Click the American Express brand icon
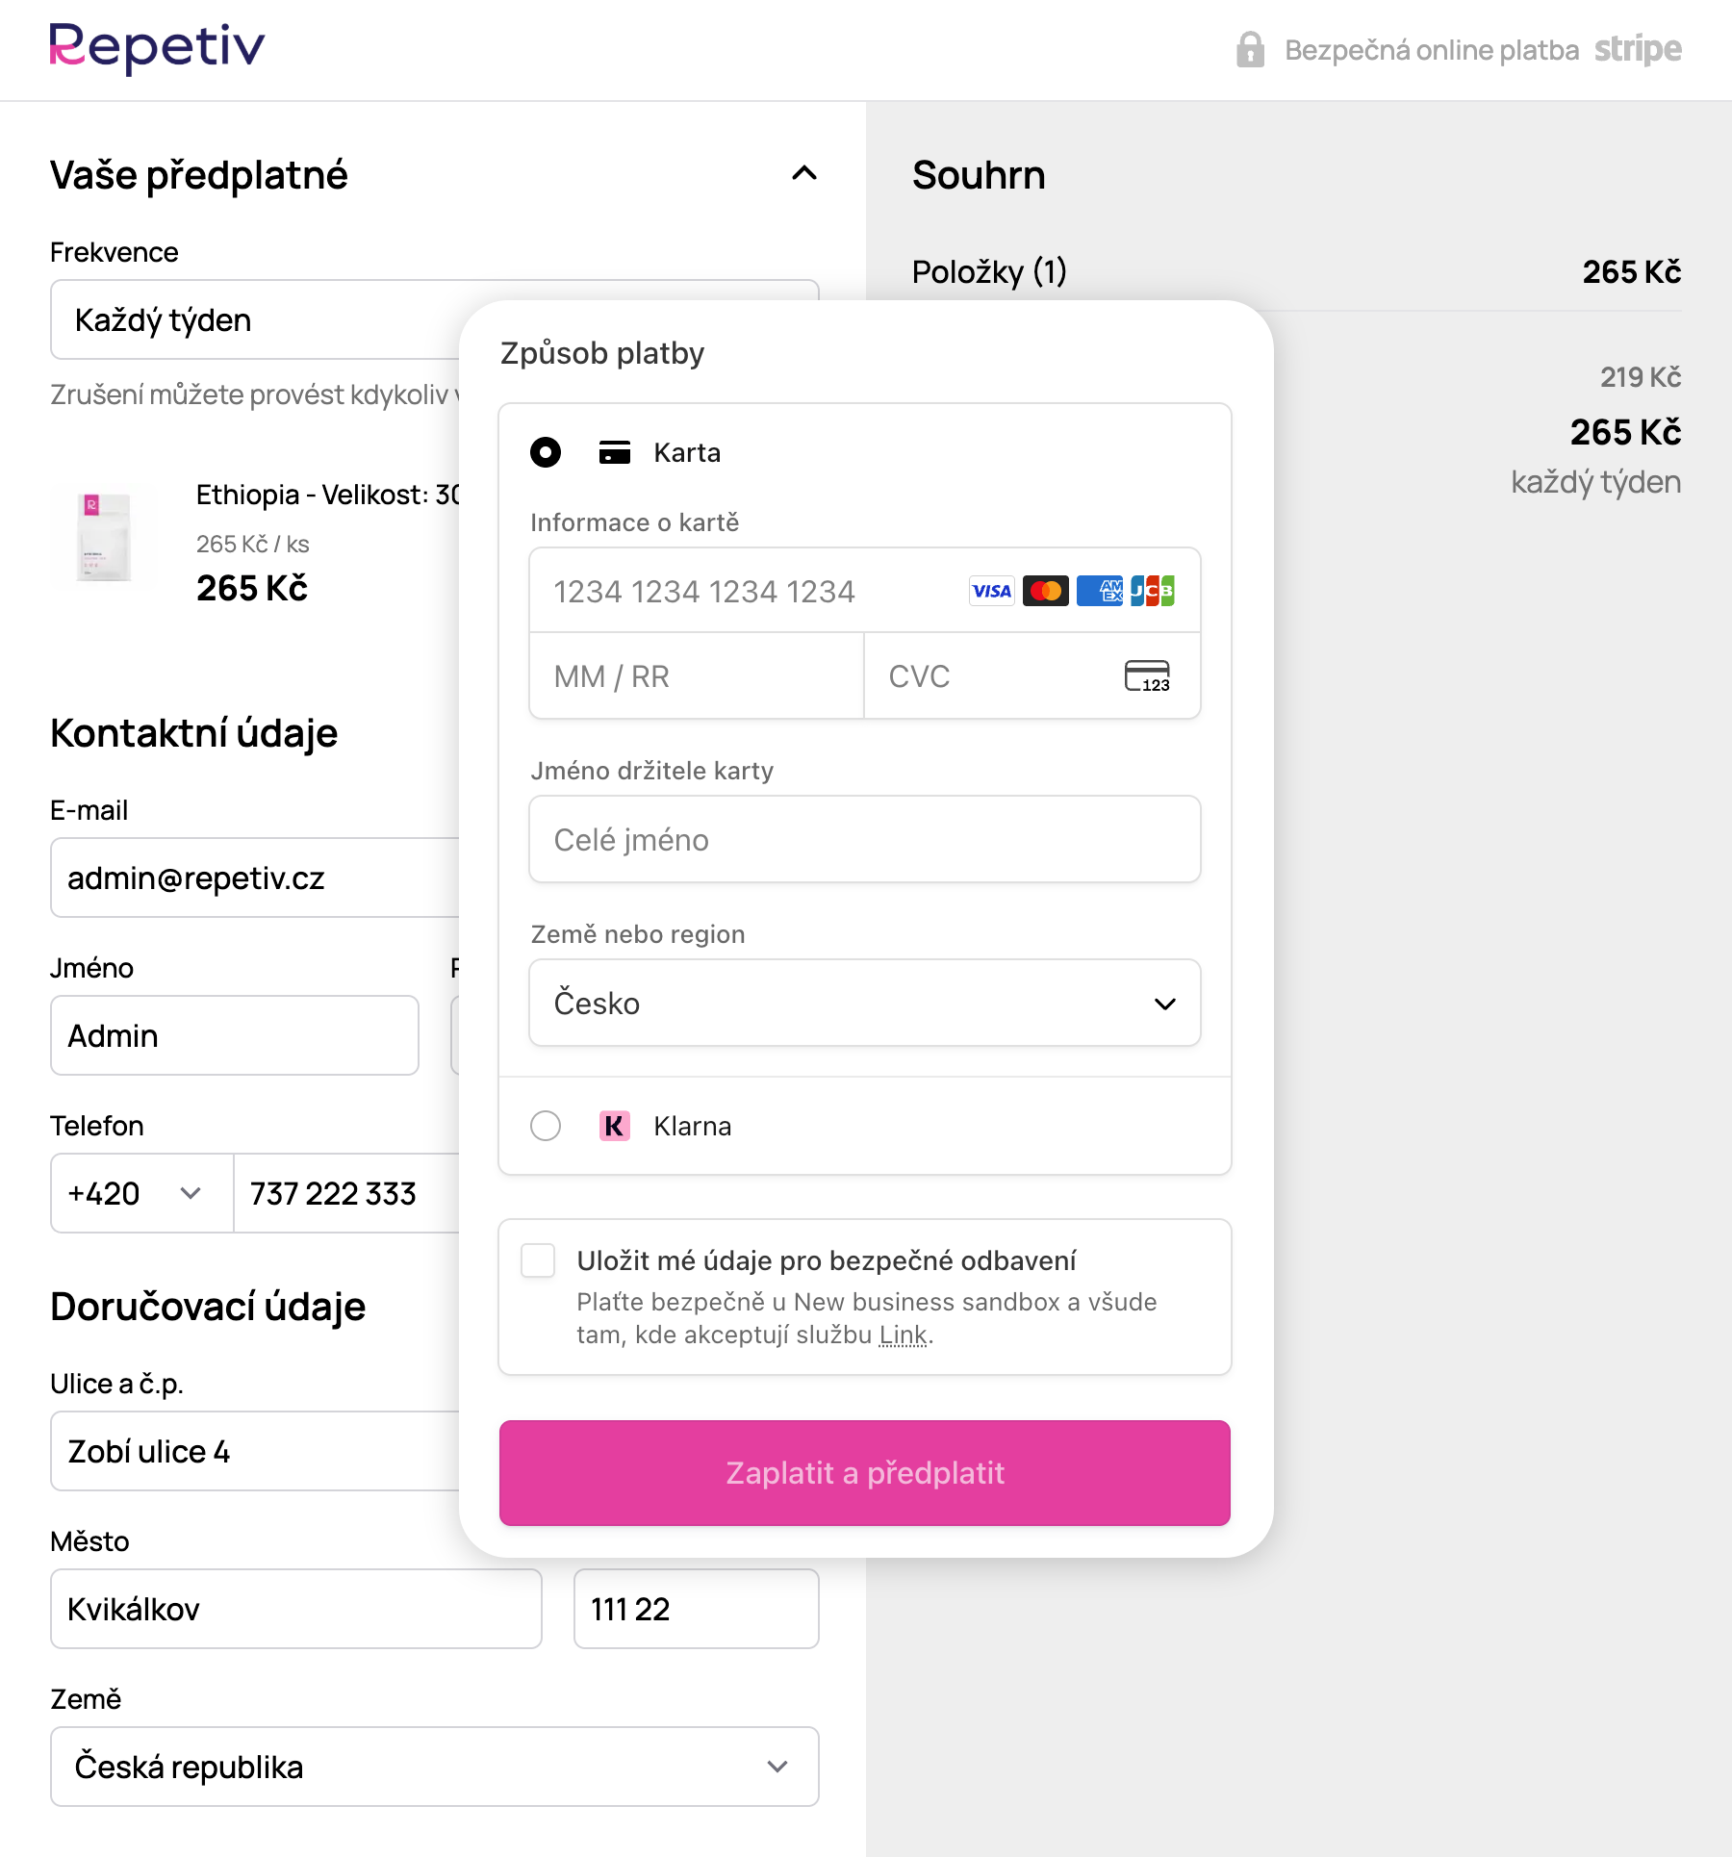The image size is (1732, 1857). (1099, 591)
